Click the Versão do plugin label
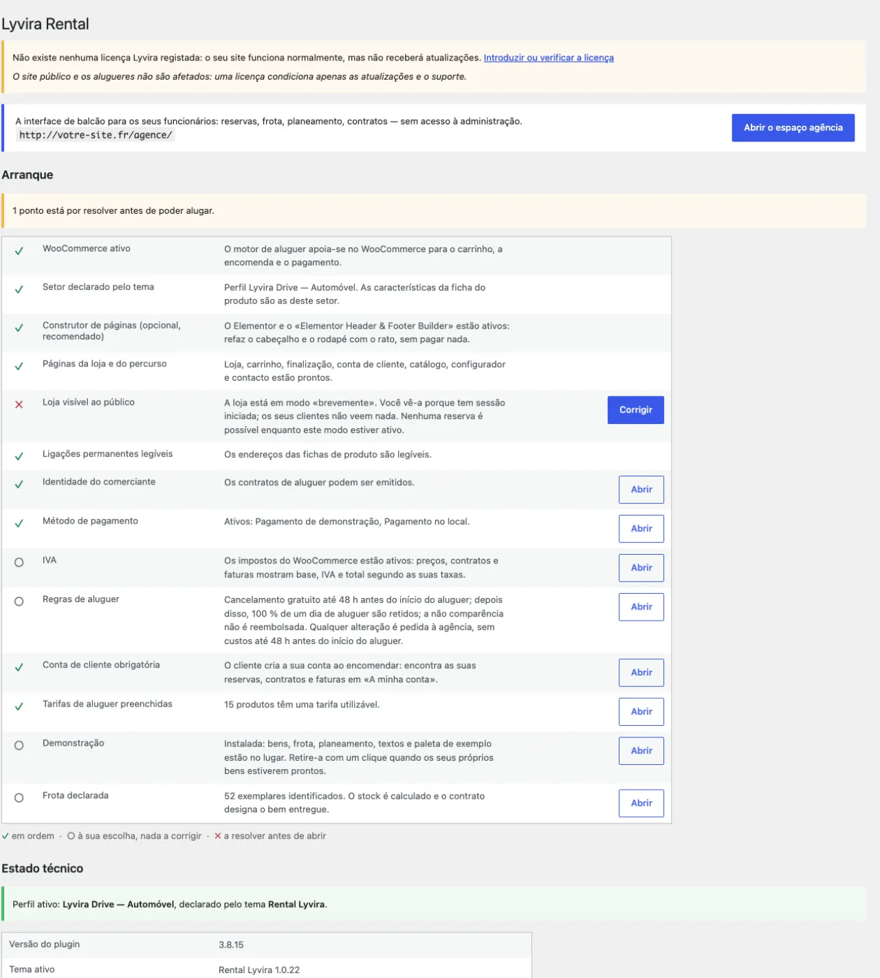 45,944
